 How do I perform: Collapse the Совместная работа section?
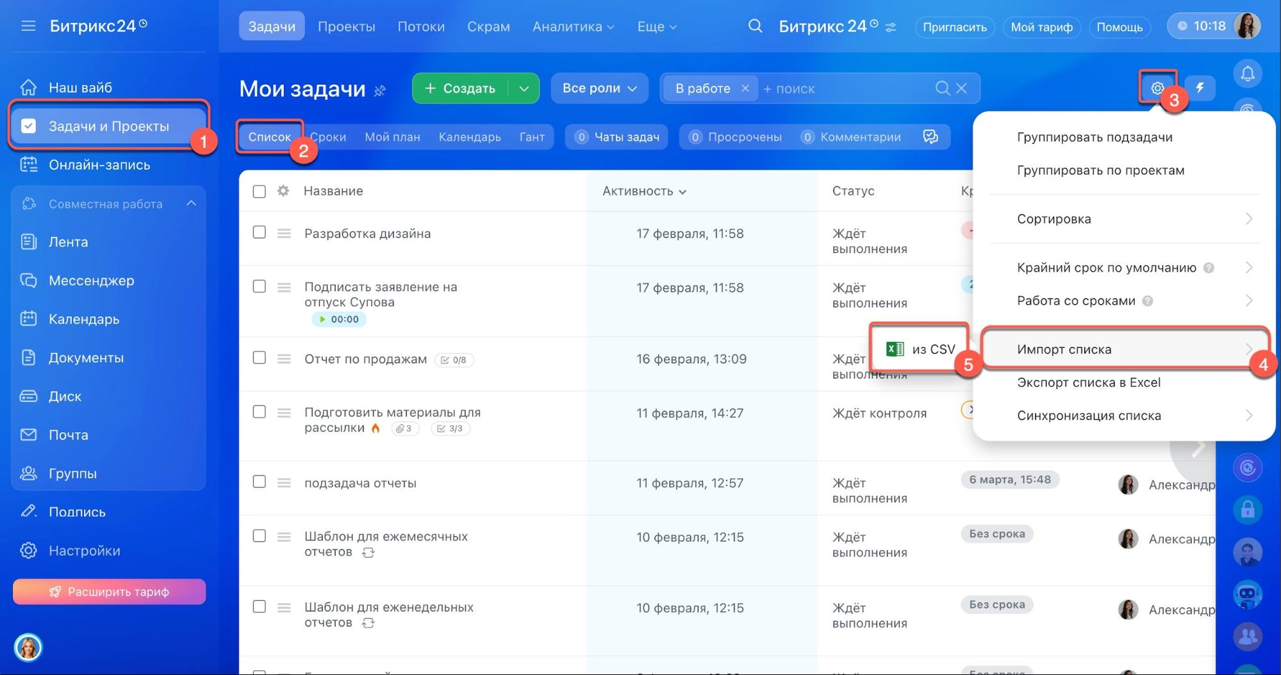pyautogui.click(x=191, y=204)
